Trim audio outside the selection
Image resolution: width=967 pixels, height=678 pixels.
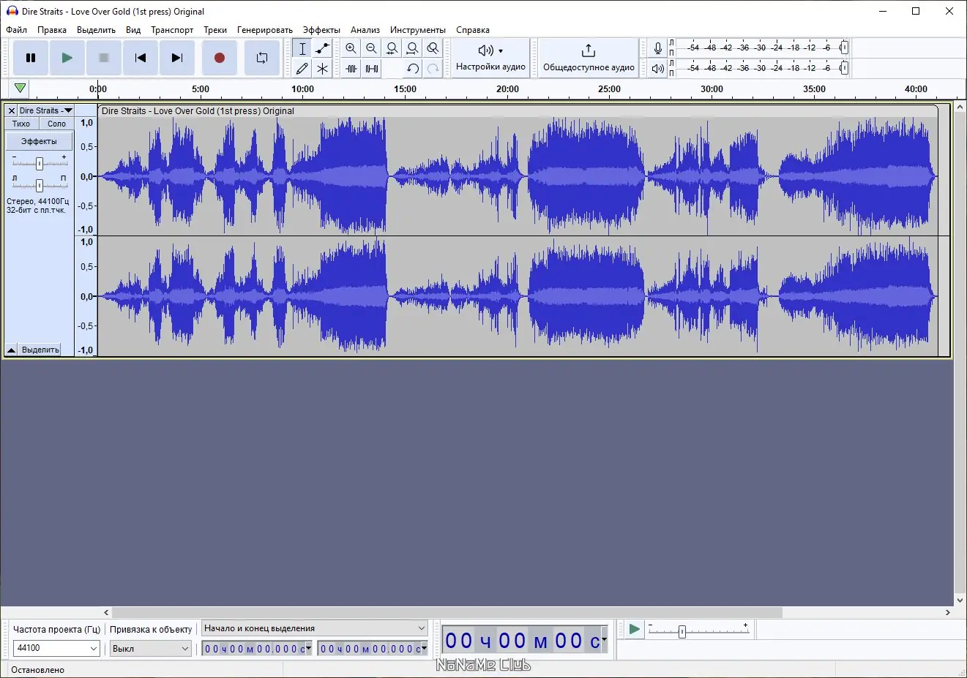point(351,68)
